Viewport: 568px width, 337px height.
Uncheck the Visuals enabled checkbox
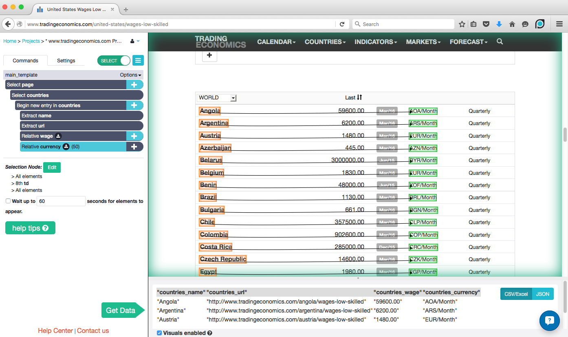159,333
